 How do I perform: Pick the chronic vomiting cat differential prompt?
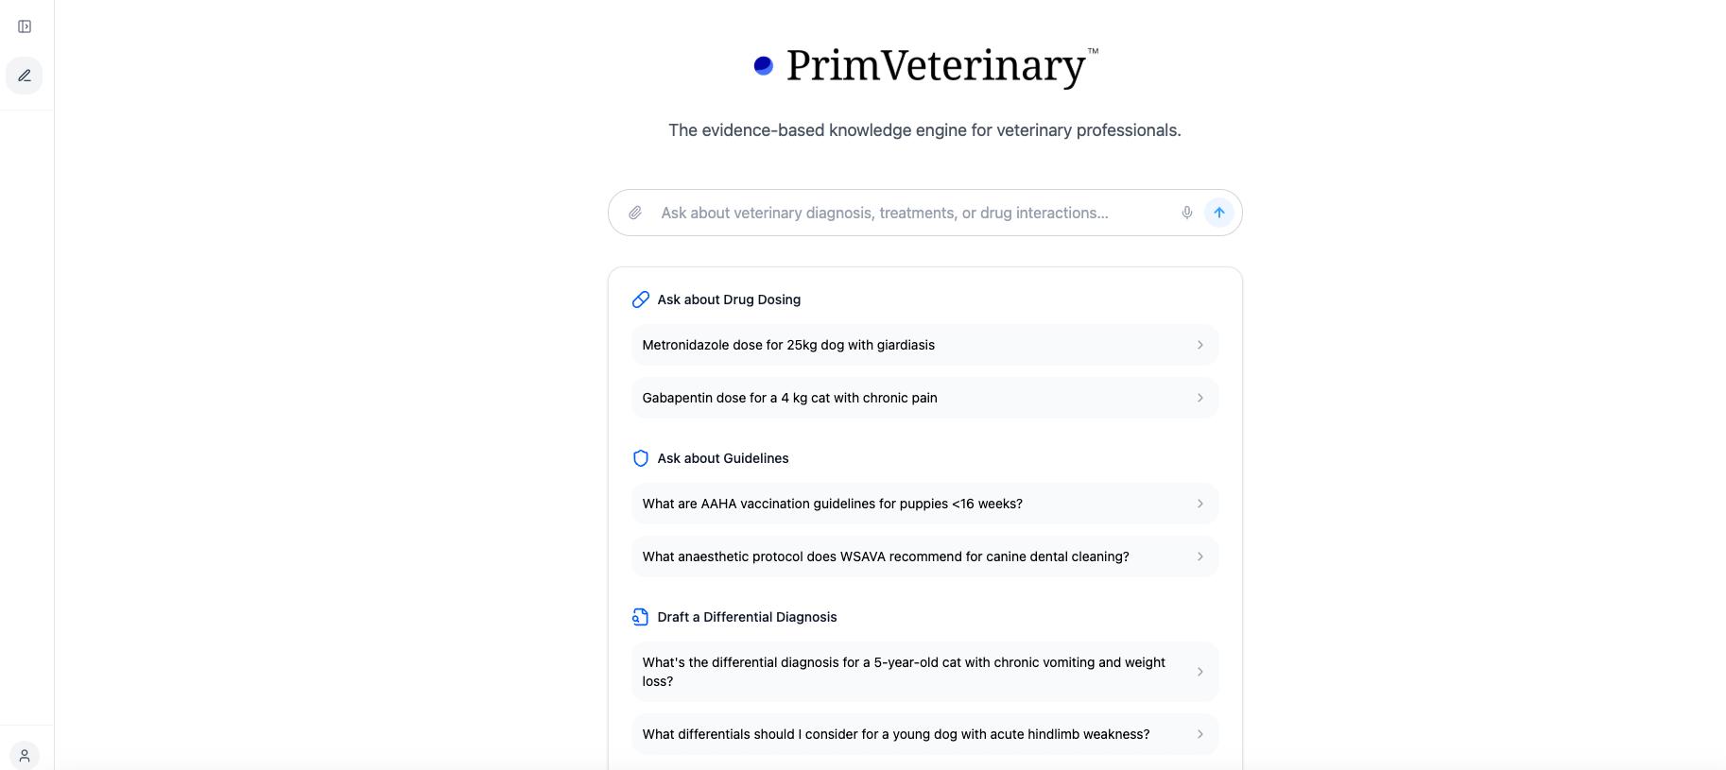pyautogui.click(x=904, y=672)
